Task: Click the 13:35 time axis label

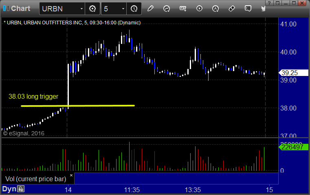Action: tap(193, 190)
